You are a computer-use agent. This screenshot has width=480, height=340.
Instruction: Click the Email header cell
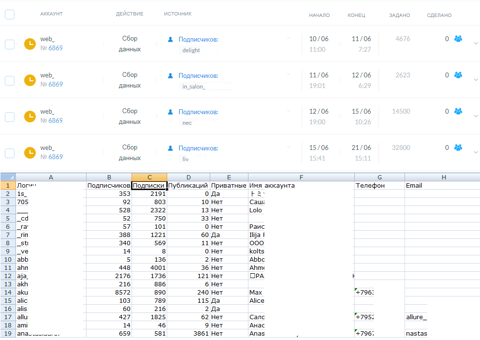442,186
